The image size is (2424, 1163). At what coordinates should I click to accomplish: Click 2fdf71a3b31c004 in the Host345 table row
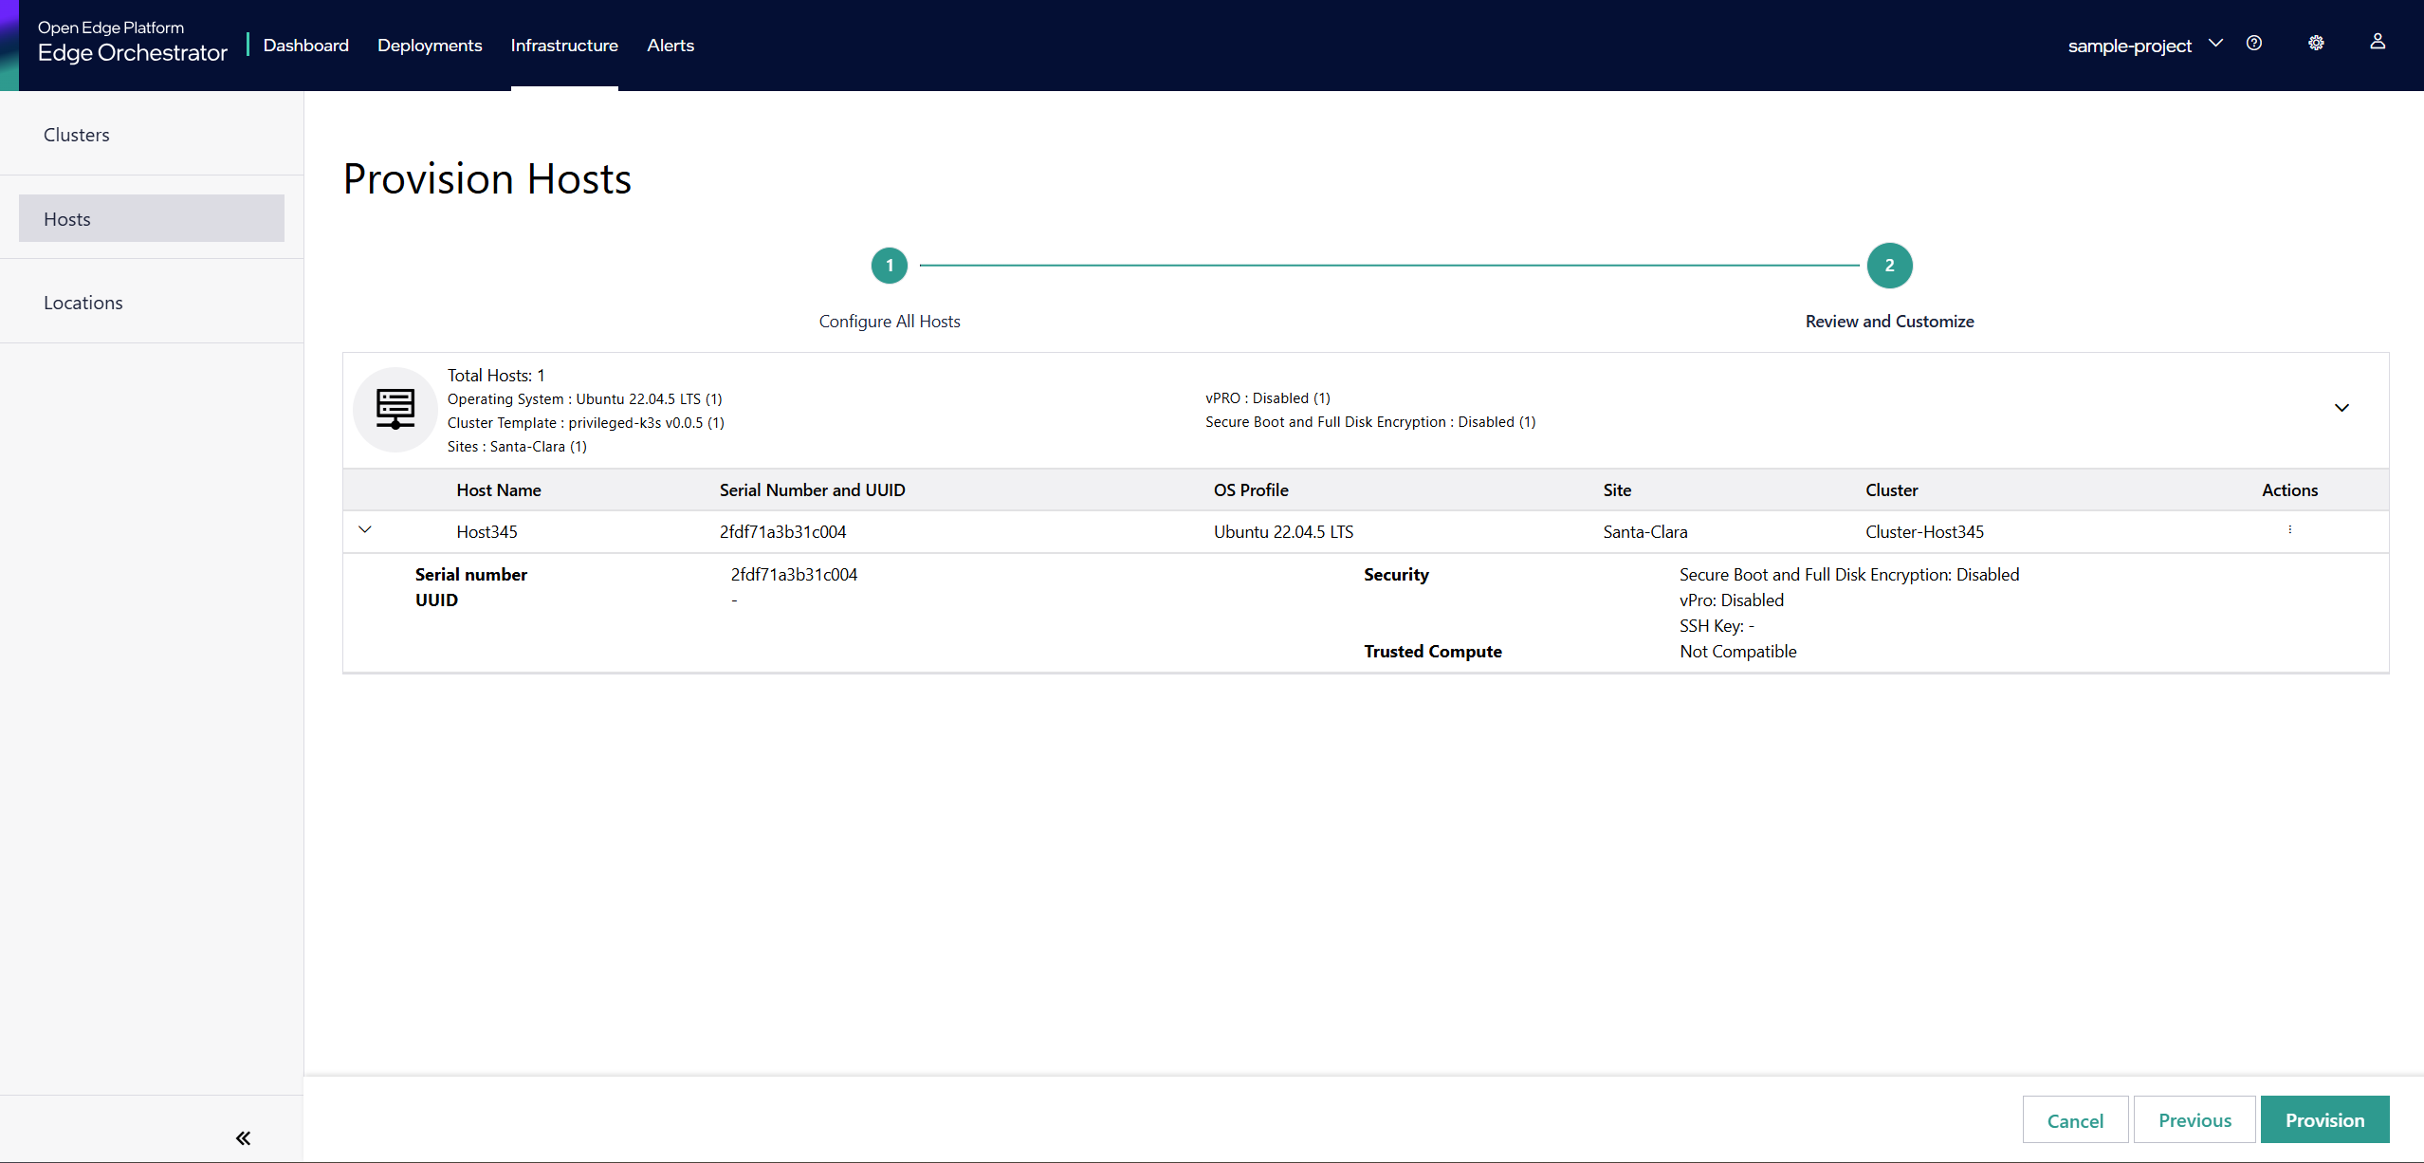click(782, 532)
